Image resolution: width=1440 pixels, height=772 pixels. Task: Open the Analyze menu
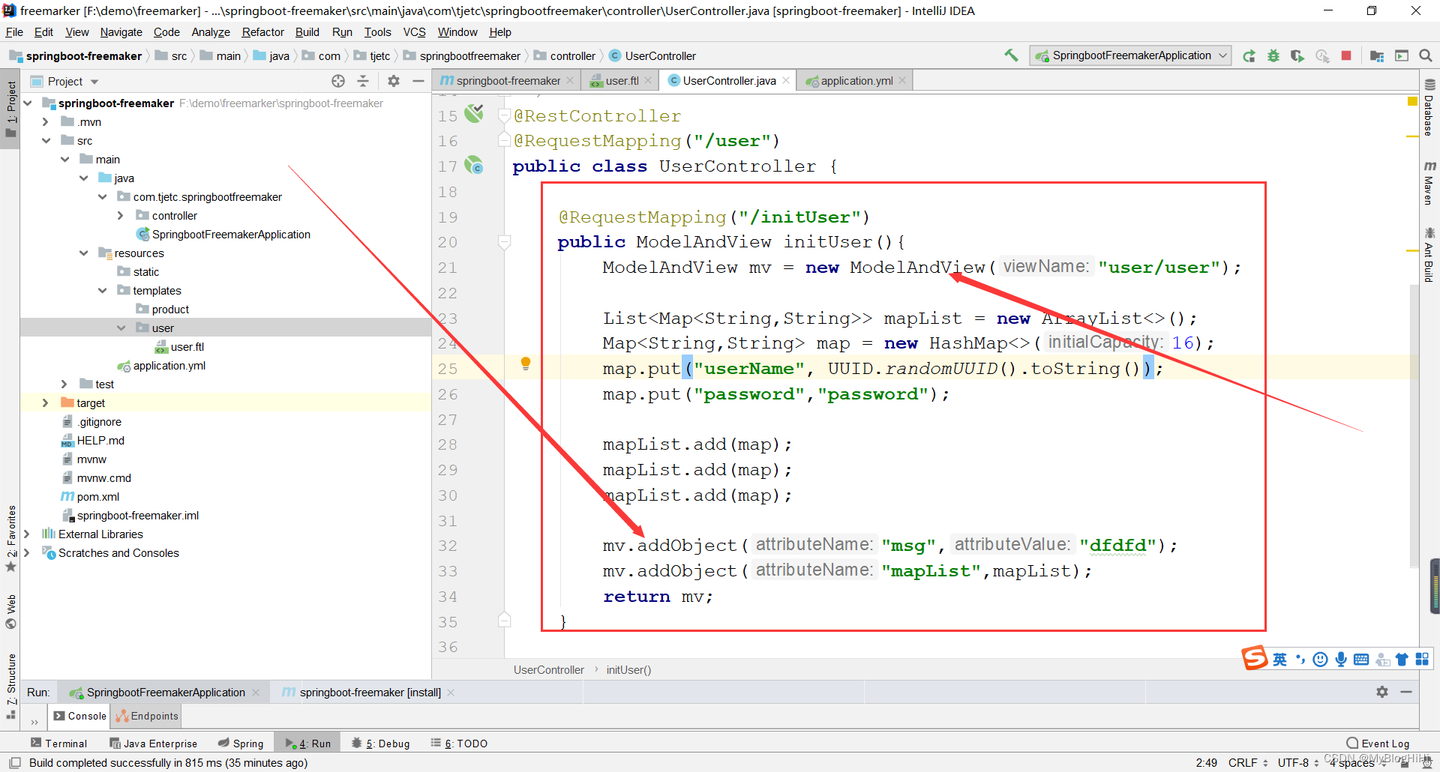(x=211, y=32)
